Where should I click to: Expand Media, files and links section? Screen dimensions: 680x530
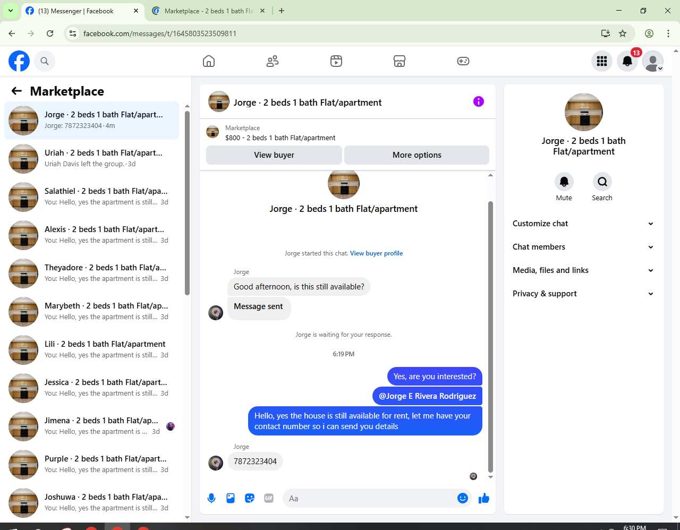point(583,270)
